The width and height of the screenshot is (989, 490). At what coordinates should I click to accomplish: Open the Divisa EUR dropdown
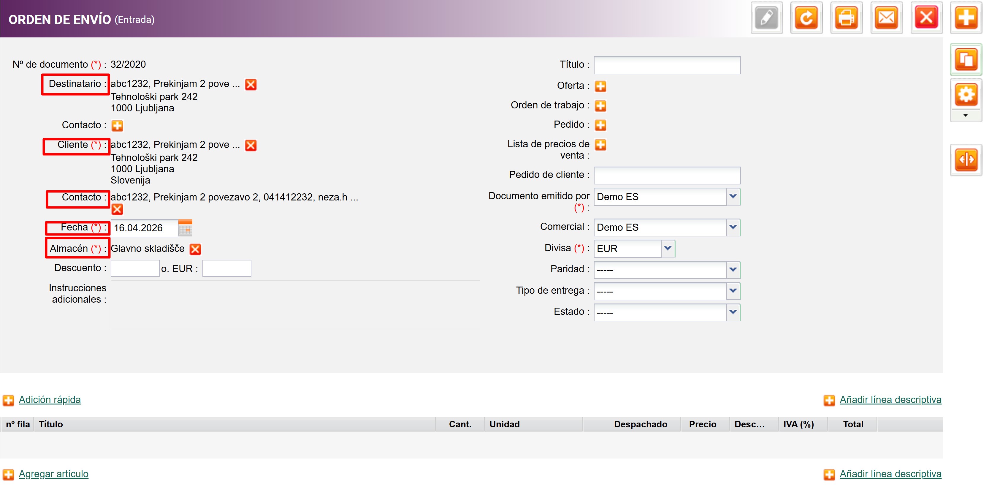coord(668,249)
